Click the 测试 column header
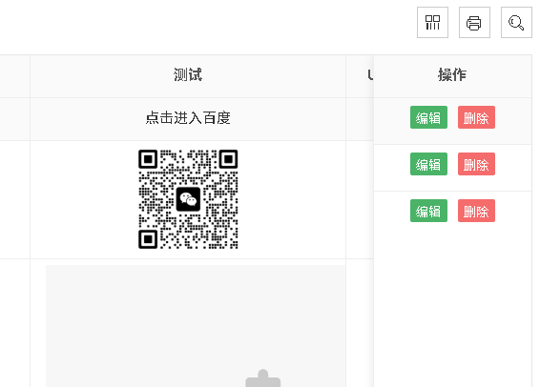Image resolution: width=540 pixels, height=387 pixels. pos(188,75)
